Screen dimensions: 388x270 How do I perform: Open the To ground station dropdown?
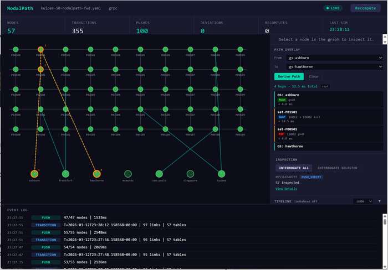(335, 67)
